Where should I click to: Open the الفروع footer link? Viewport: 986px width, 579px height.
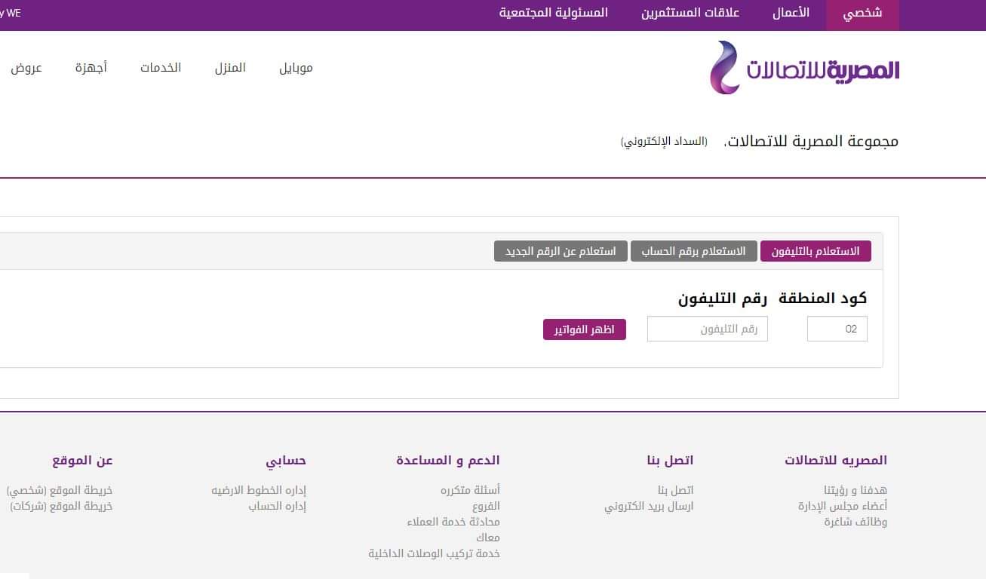click(486, 506)
